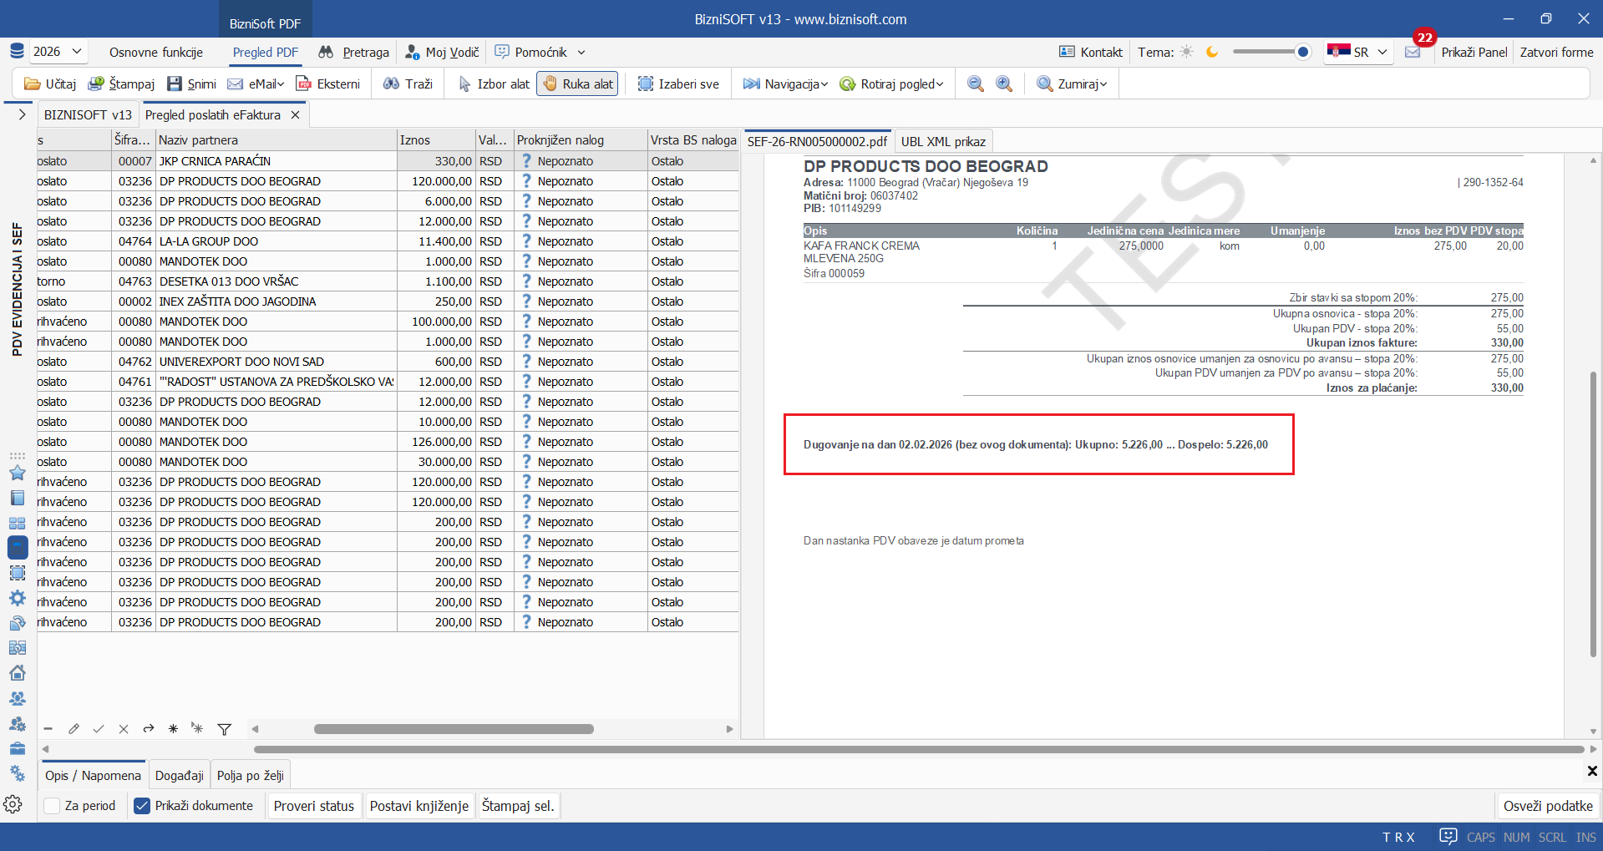
Task: Open the year 2026 dropdown
Action: (58, 52)
